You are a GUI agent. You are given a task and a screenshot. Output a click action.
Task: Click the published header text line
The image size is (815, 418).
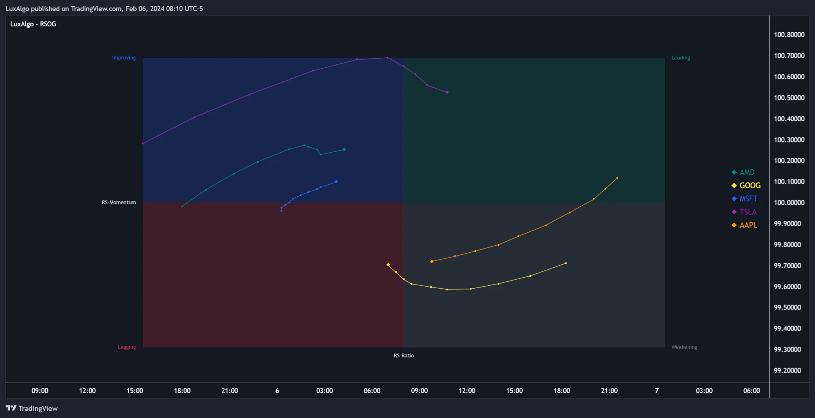(x=104, y=8)
